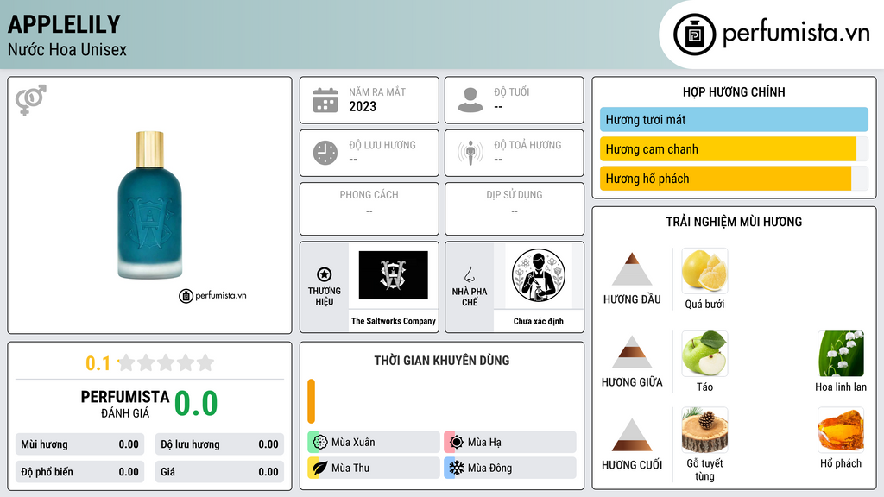Click the orange recommended time bar
884x497 pixels.
[311, 401]
